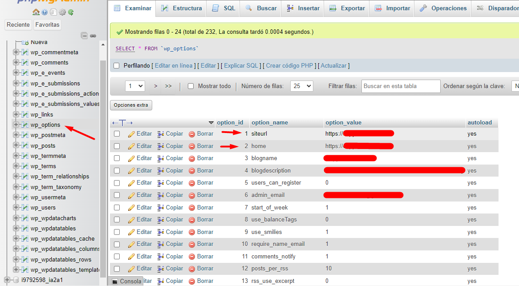
Task: Expand the wp_links tree node
Action: (x=16, y=114)
